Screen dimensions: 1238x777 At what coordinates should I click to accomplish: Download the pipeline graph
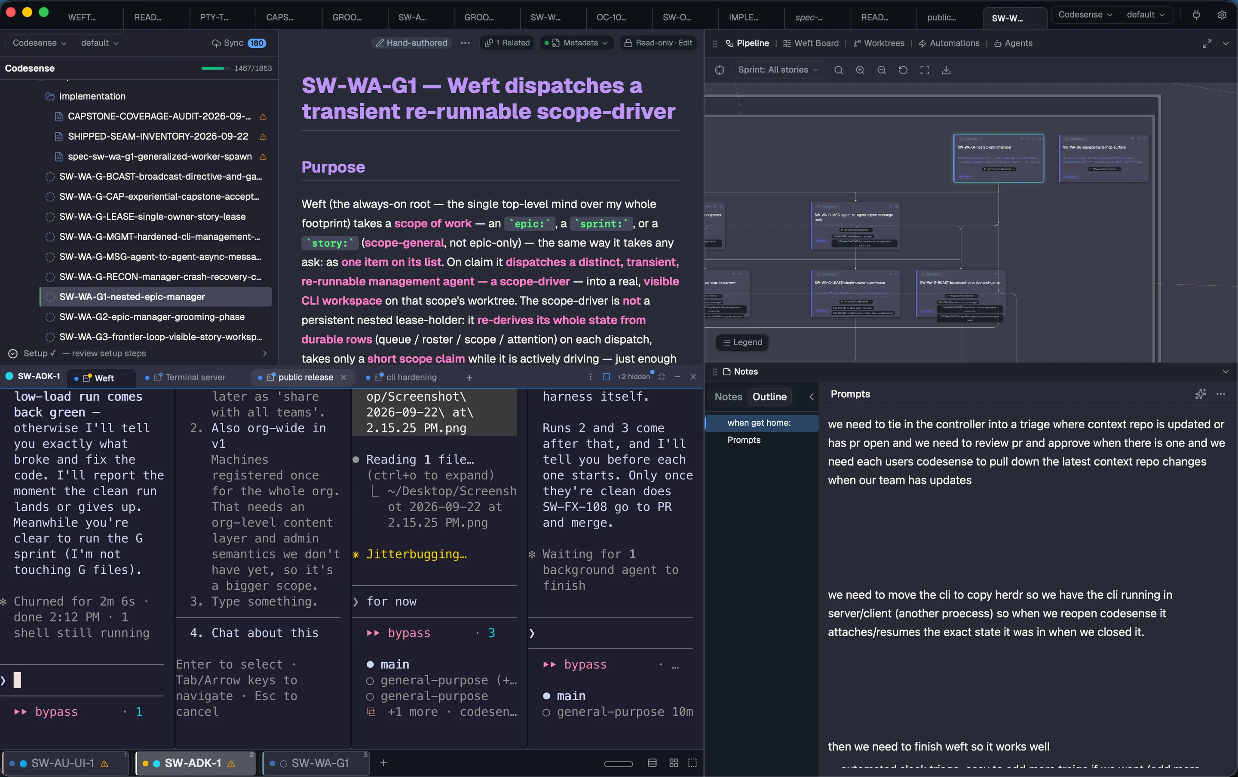tap(946, 70)
